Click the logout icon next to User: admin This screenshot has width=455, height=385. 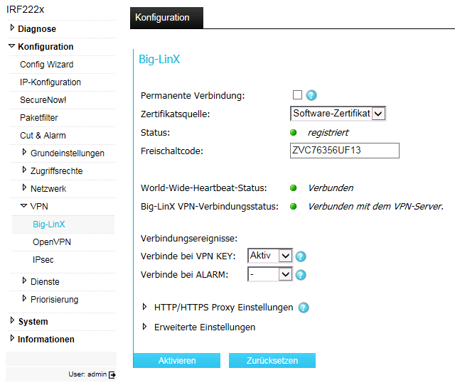coord(112,375)
